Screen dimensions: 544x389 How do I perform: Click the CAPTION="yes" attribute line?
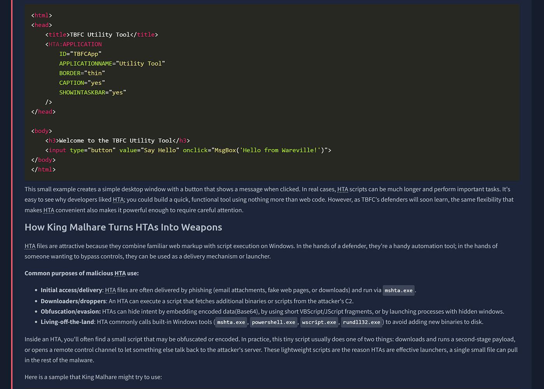coord(82,83)
